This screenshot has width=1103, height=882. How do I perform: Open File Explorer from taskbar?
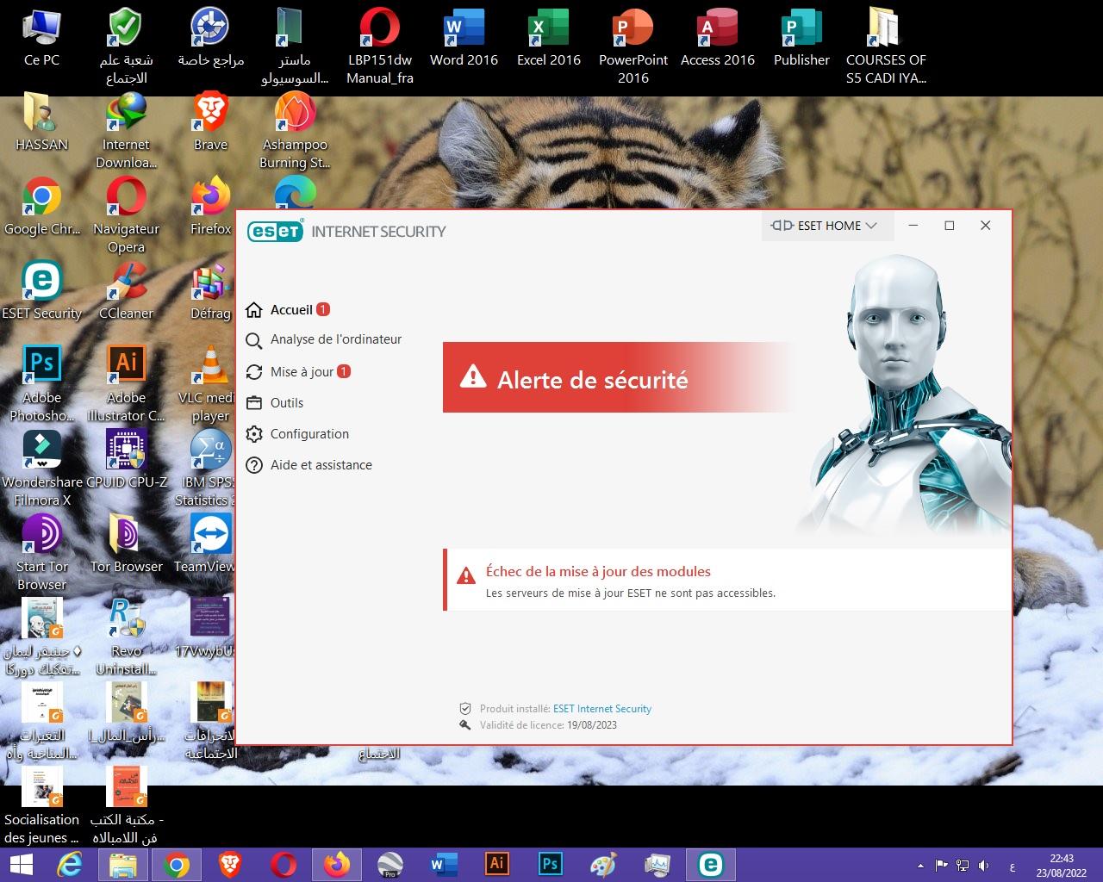click(x=122, y=865)
